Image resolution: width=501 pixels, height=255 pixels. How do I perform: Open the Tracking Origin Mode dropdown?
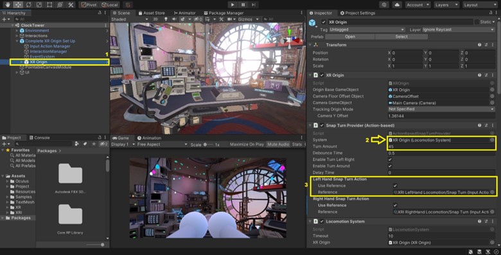(x=441, y=109)
